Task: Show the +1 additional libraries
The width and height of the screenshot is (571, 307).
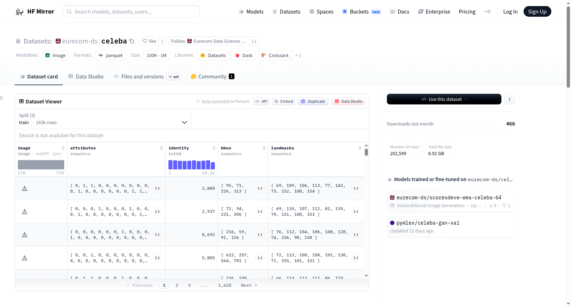Action: coord(298,55)
